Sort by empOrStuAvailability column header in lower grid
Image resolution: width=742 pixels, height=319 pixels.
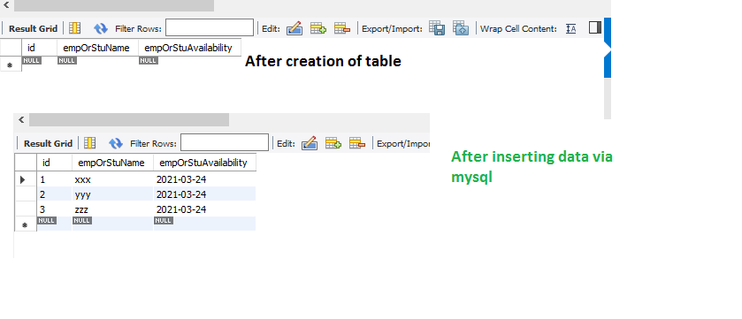point(204,163)
